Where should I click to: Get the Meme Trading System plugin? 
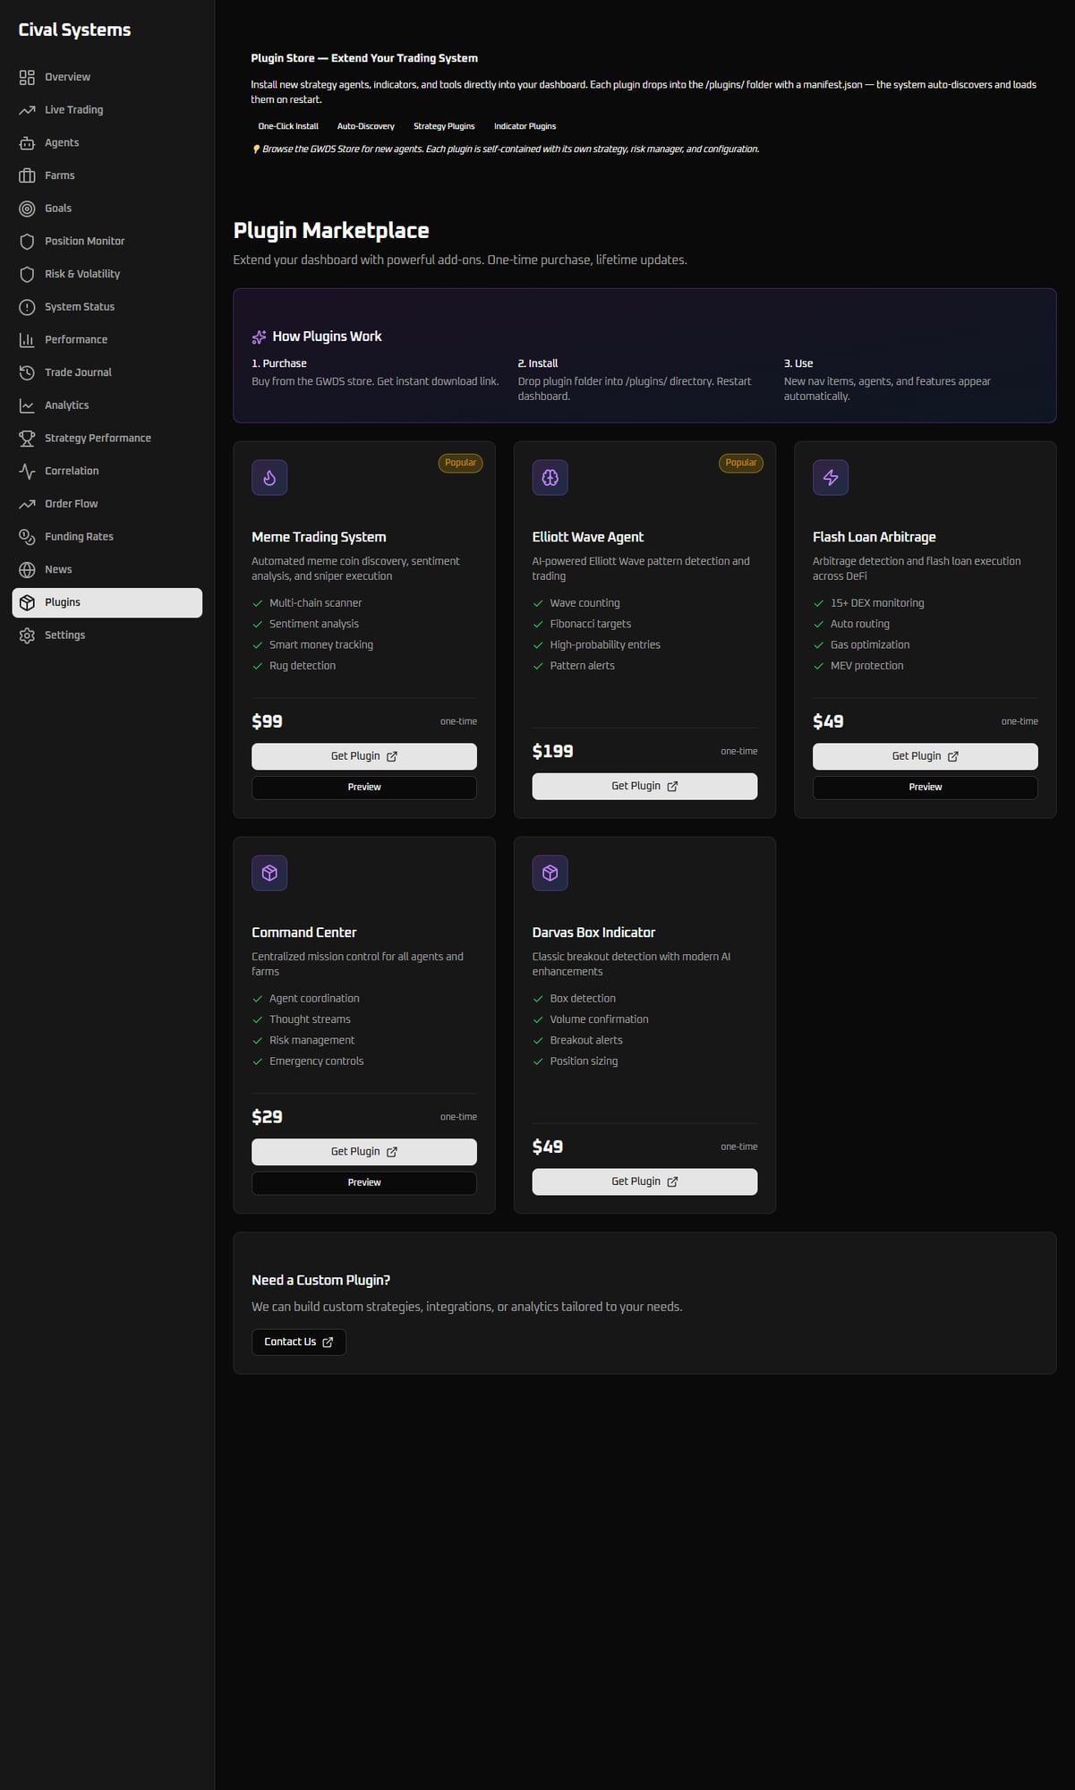[x=363, y=756]
